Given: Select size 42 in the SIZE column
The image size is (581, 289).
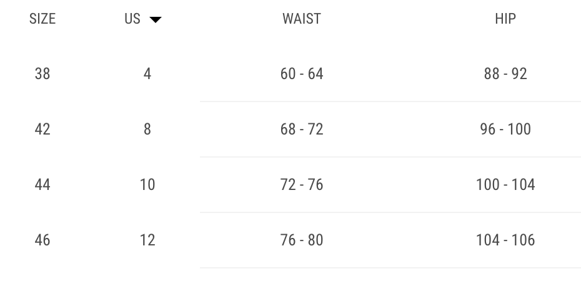Looking at the screenshot, I should (x=42, y=129).
